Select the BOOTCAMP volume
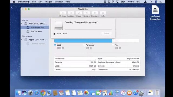The height and width of the screenshot is (97, 173). pos(35,32)
